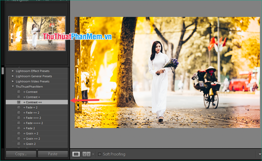This screenshot has height=161, width=262.
Task: Click the preset icon beside + Fade +++ 2
Action: point(18,118)
